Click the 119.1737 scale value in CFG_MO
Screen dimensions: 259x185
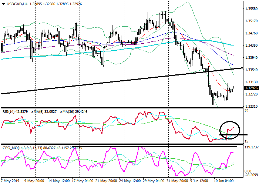251,147
